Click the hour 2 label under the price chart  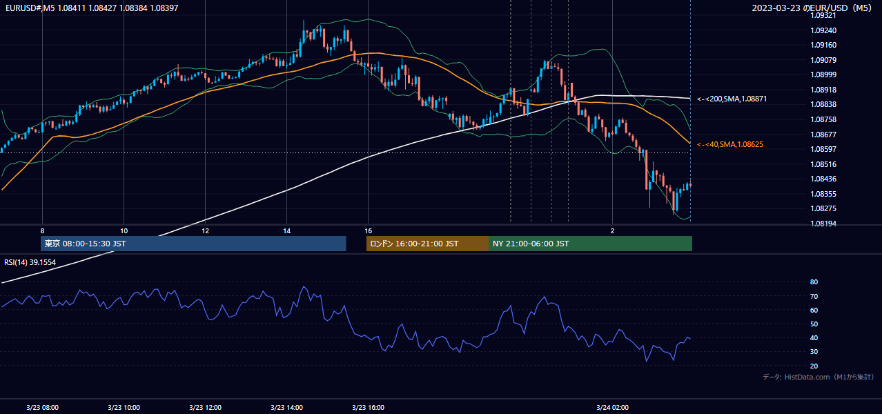pos(612,230)
